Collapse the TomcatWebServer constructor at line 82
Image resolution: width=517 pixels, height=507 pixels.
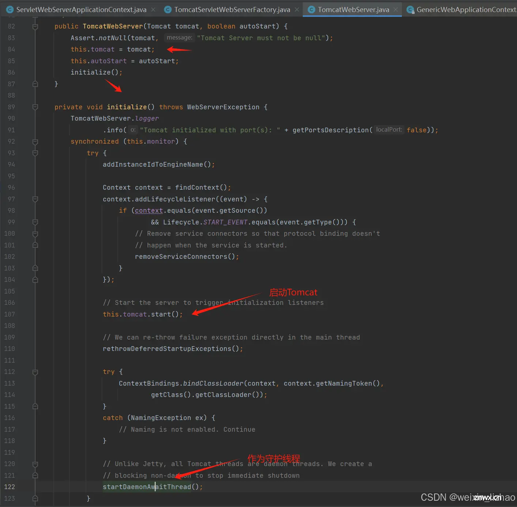click(x=35, y=27)
